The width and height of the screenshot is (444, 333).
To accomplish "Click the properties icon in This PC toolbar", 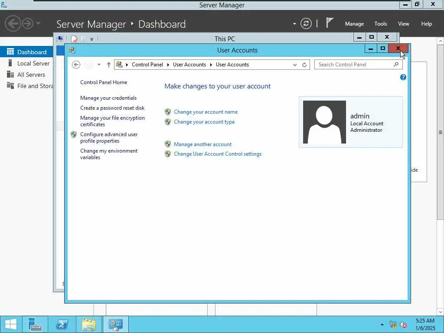I will pos(74,39).
